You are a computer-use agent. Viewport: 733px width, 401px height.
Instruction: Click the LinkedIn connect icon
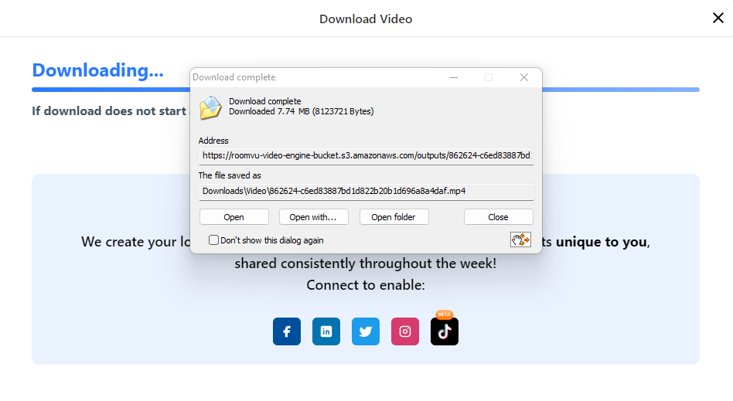coord(326,331)
